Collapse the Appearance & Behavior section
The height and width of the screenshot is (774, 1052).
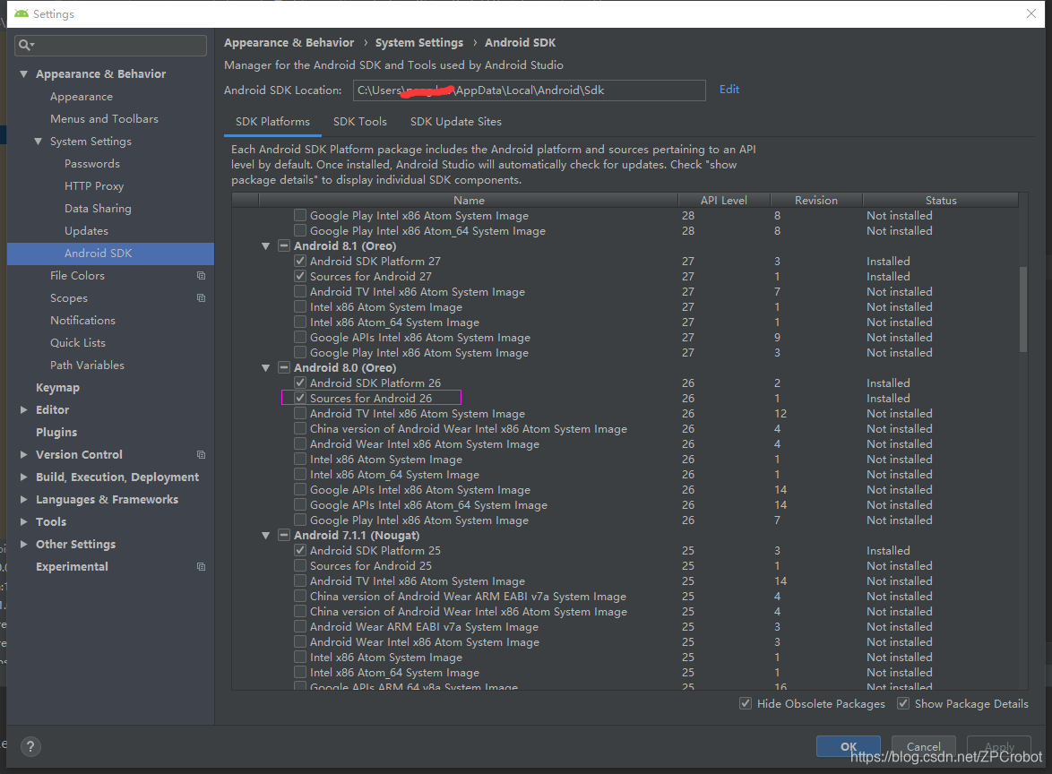coord(24,73)
